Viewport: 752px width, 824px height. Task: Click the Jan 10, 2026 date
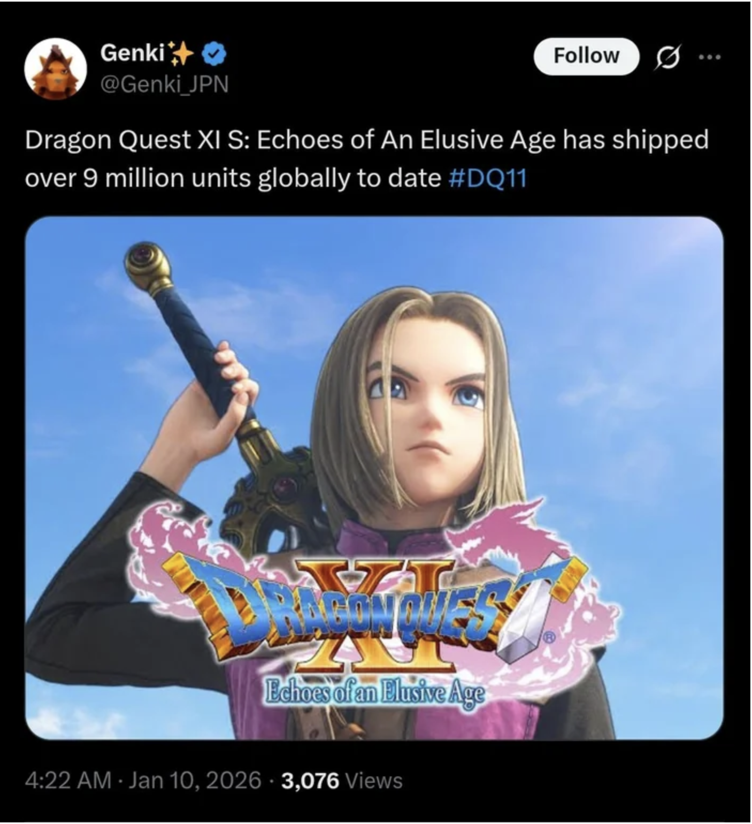tap(195, 780)
